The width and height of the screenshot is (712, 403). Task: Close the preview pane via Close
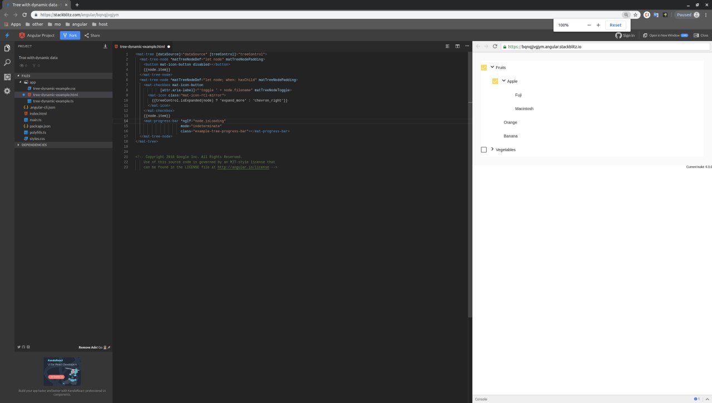click(x=701, y=35)
